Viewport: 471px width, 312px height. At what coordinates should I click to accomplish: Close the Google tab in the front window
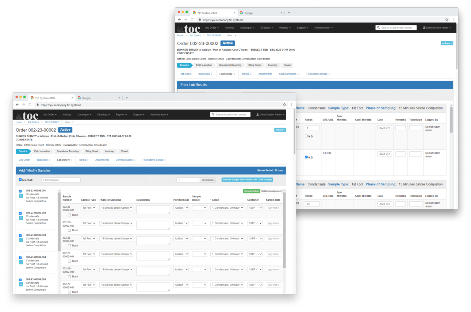pos(119,98)
